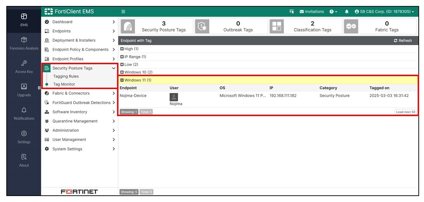Click the IP address 192.168.111.182
The height and width of the screenshot is (202, 424).
283,96
